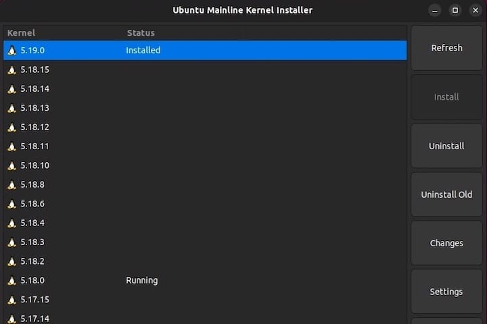Select kernel version 5.18.3 text
Image resolution: width=487 pixels, height=324 pixels.
(x=32, y=242)
